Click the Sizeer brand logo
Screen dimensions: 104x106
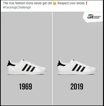click(x=94, y=16)
